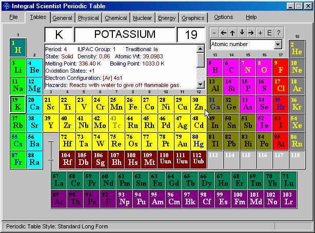The image size is (315, 233).
Task: Open the Atomic number dropdown
Action: 278,45
